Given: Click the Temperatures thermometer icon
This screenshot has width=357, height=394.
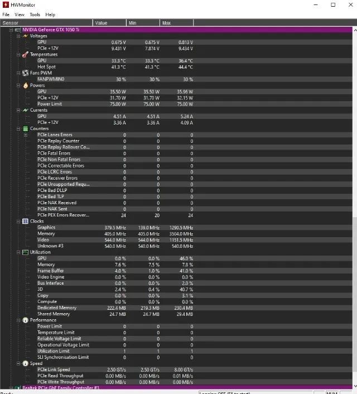Looking at the screenshot, I should coord(25,55).
